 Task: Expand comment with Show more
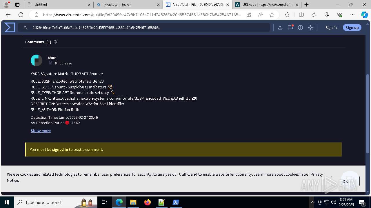tap(41, 131)
